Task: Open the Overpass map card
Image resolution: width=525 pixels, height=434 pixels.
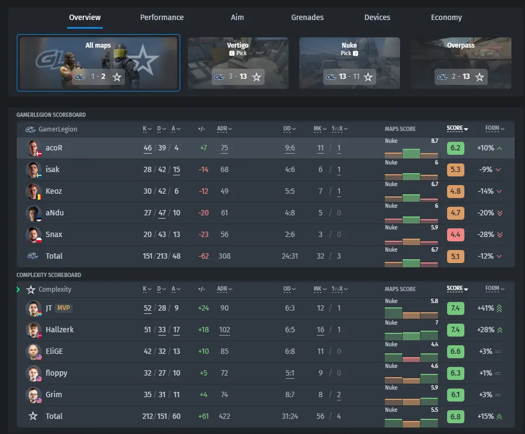Action: coord(461,63)
